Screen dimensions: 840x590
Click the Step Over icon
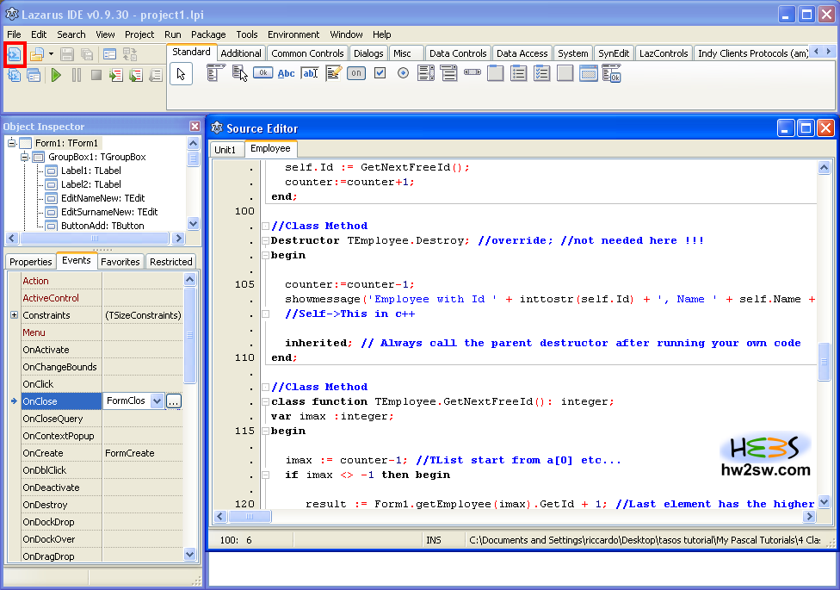point(135,75)
